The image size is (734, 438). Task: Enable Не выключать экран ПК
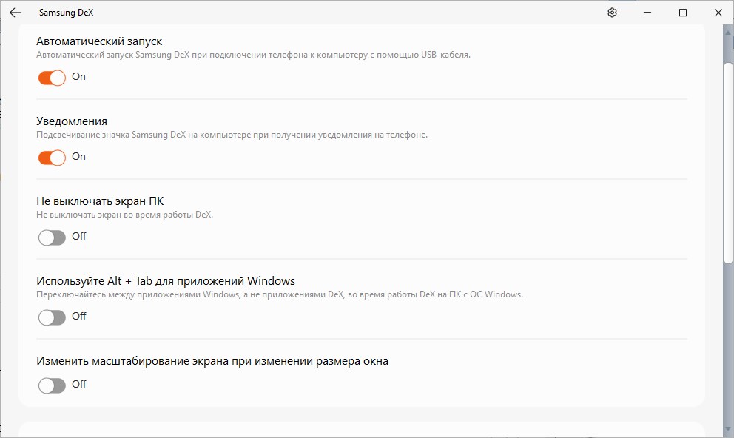pos(51,237)
